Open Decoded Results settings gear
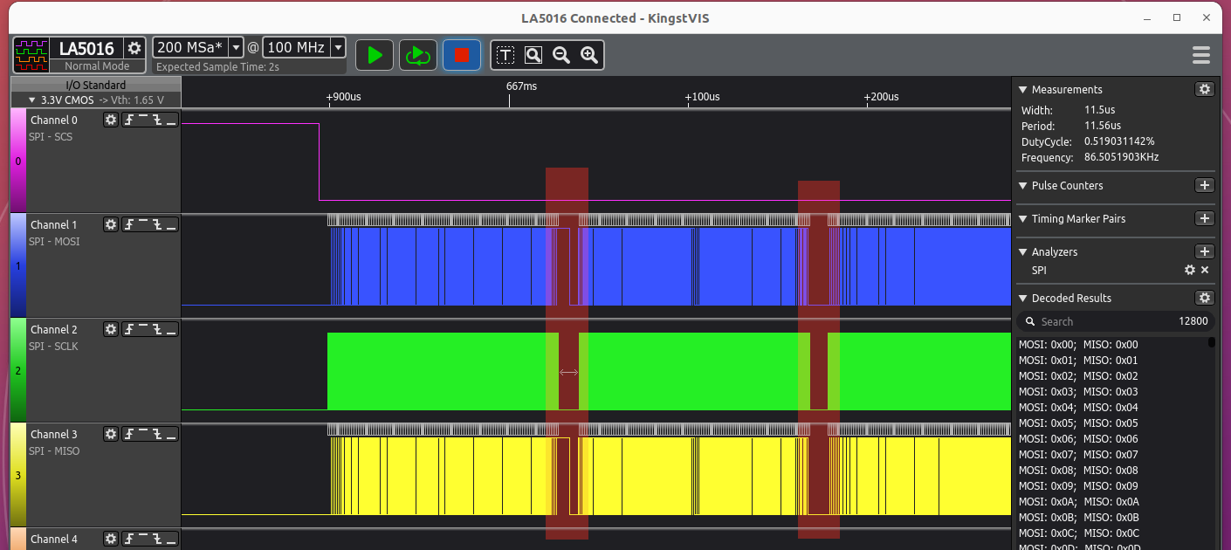 (1204, 298)
